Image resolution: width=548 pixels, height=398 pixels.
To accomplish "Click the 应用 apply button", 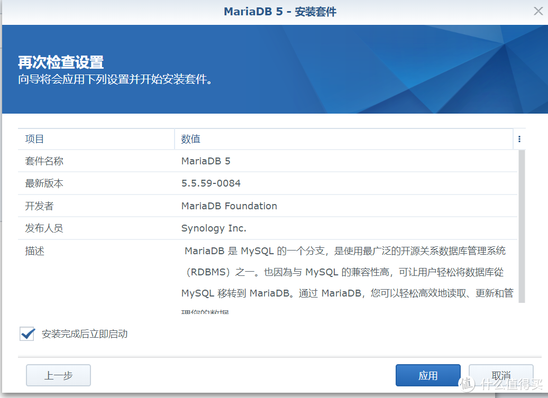I will point(428,375).
